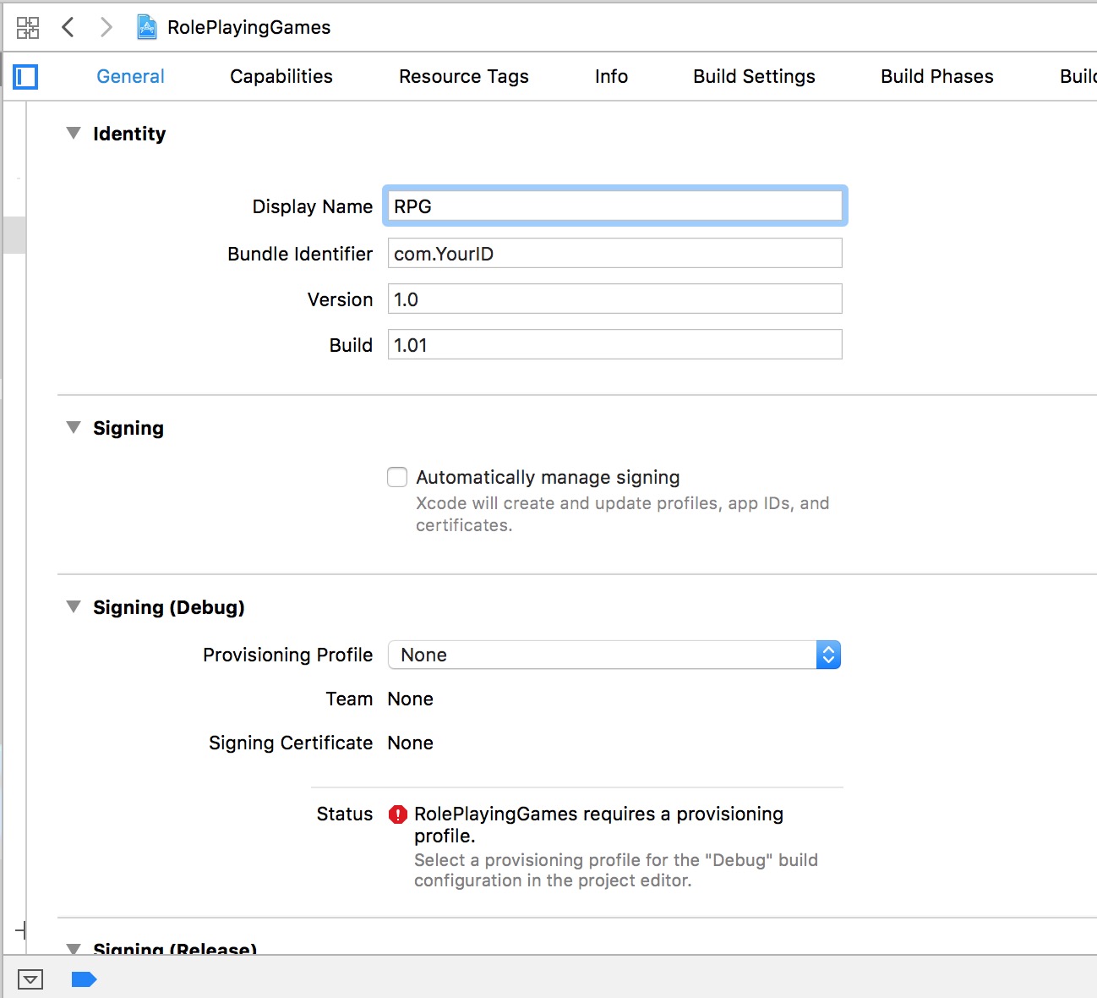The width and height of the screenshot is (1097, 998).
Task: Toggle the project and targets list sidebar
Action: pyautogui.click(x=26, y=77)
